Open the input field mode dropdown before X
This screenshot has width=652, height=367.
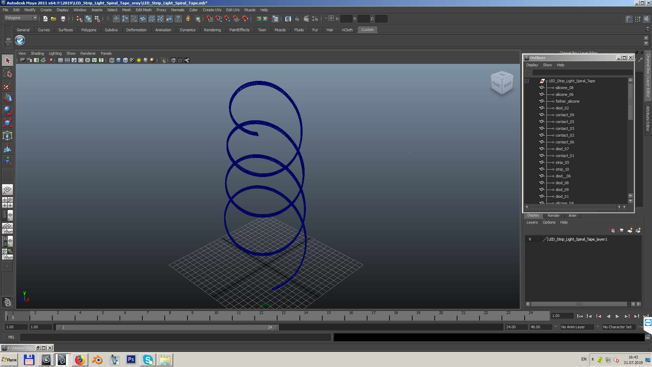pos(326,19)
